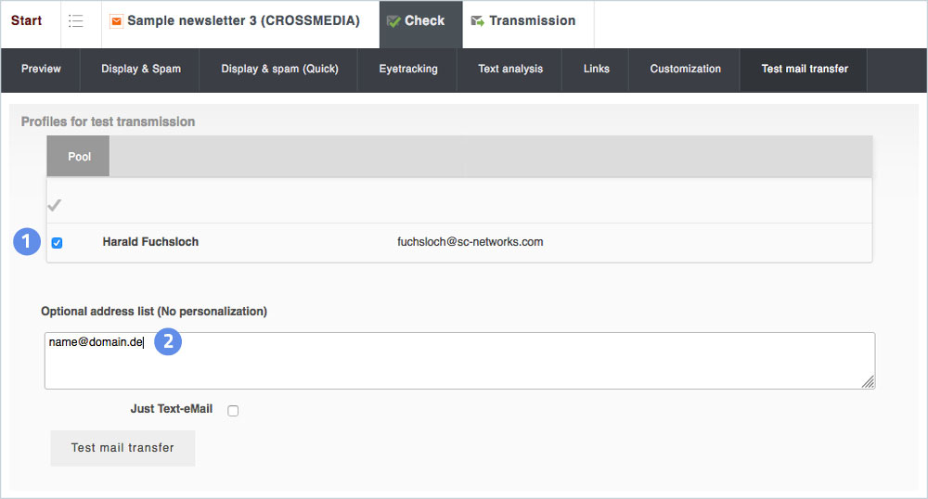The image size is (928, 499).
Task: Go to the Start tab
Action: [x=27, y=20]
